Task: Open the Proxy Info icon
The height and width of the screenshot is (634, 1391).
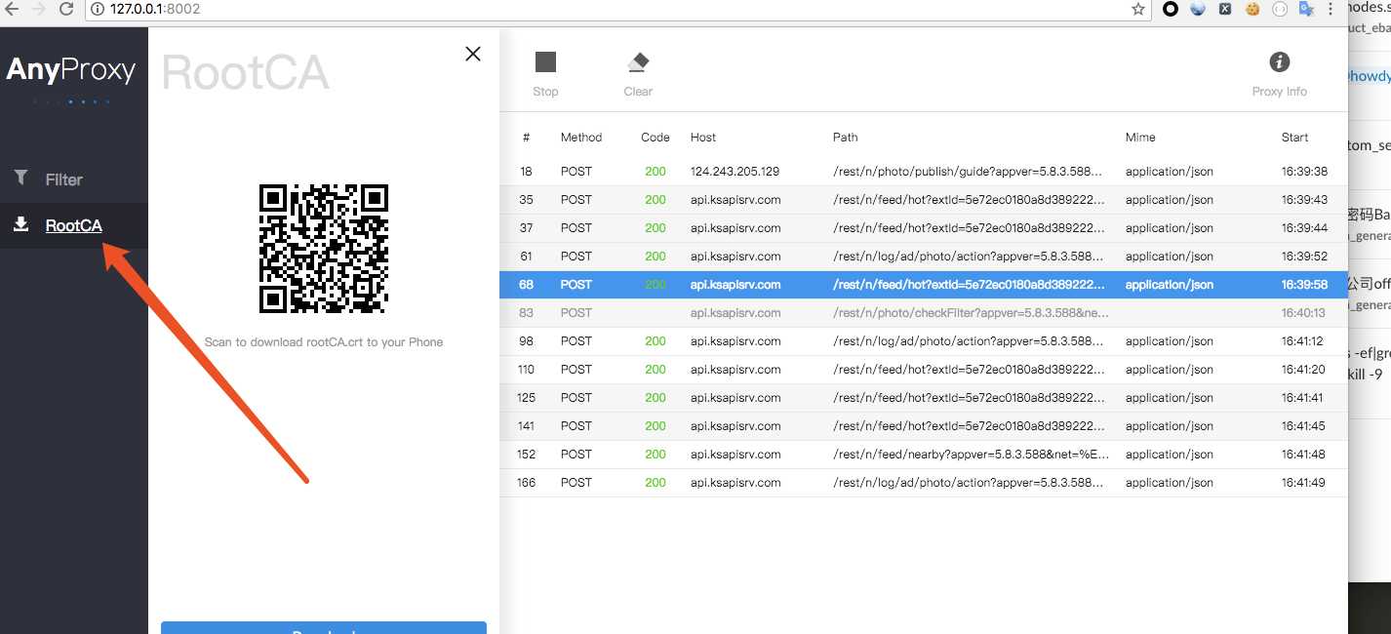Action: (1279, 62)
